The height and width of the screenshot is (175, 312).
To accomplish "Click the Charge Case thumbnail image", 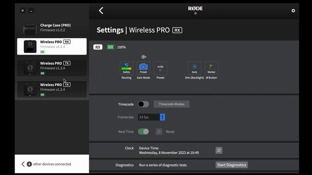I will (x=30, y=29).
